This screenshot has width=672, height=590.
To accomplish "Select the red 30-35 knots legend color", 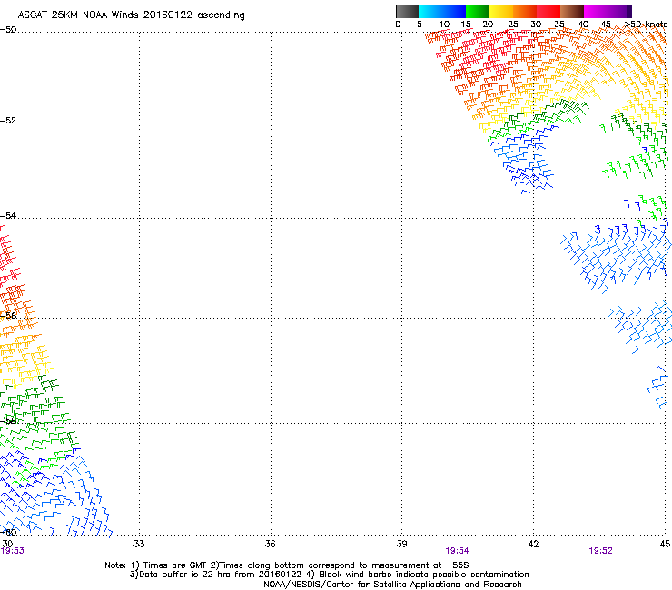I will pos(548,11).
